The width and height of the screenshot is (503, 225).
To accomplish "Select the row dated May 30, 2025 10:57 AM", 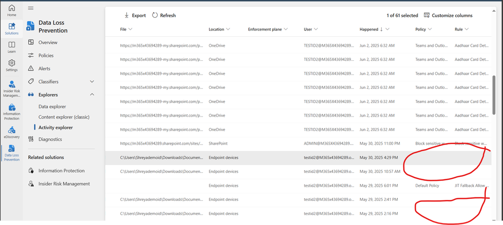I will point(299,172).
